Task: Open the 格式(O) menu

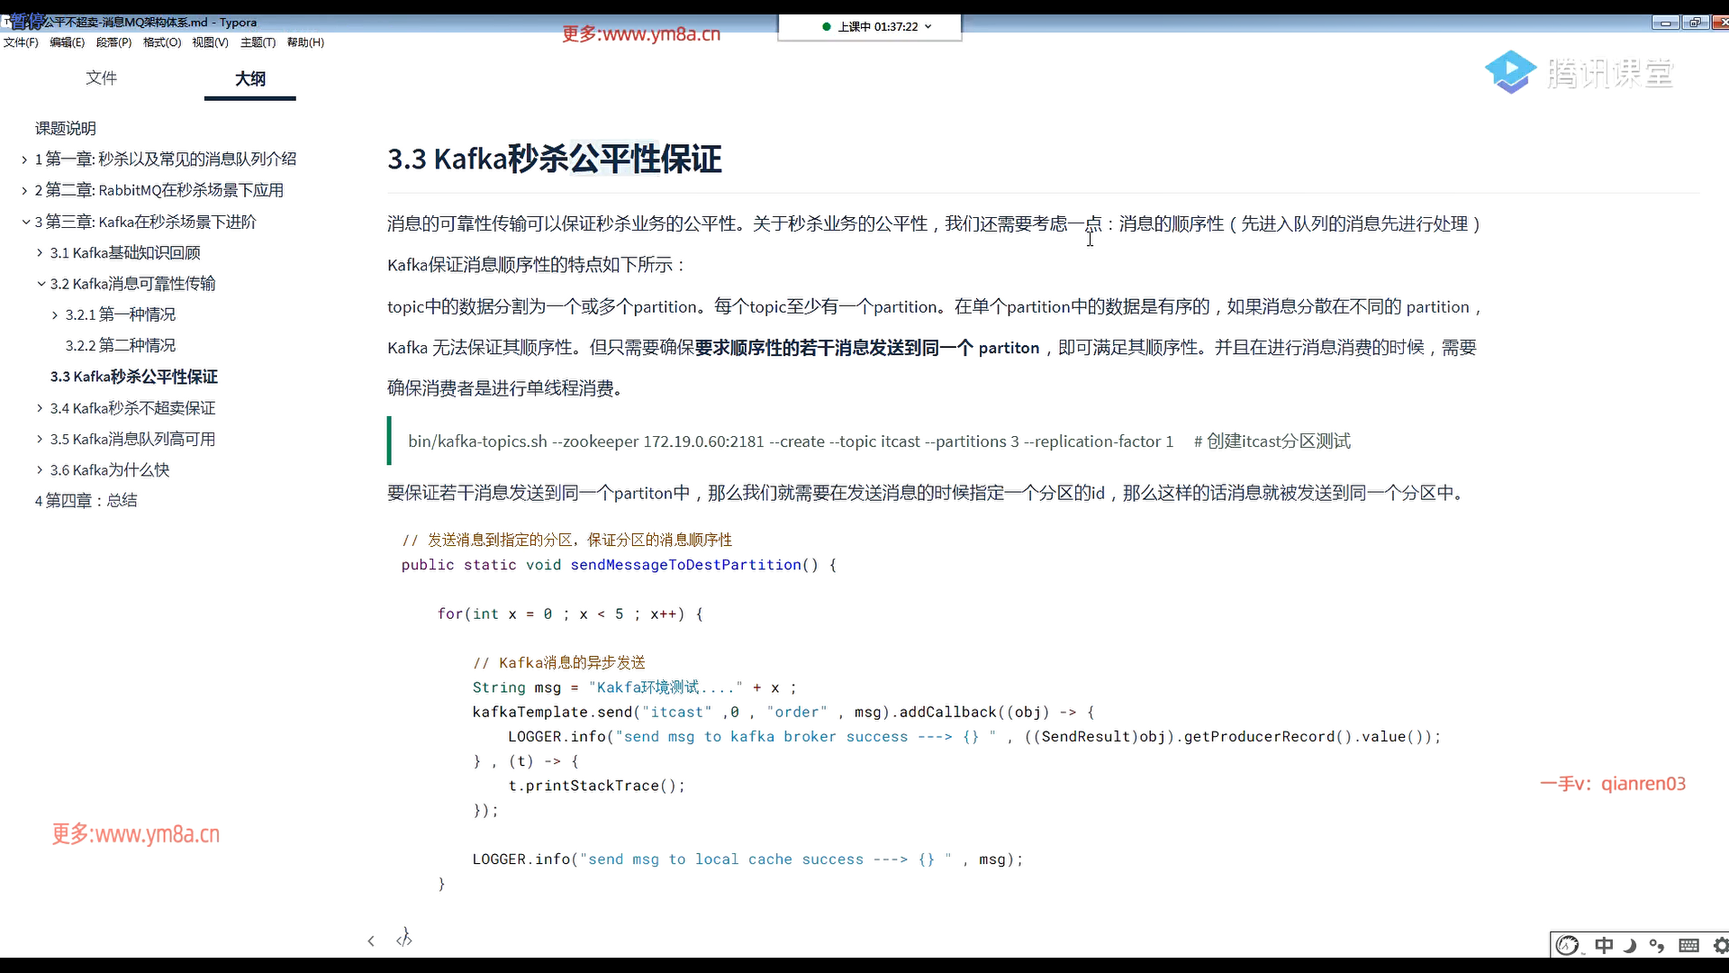Action: point(162,42)
